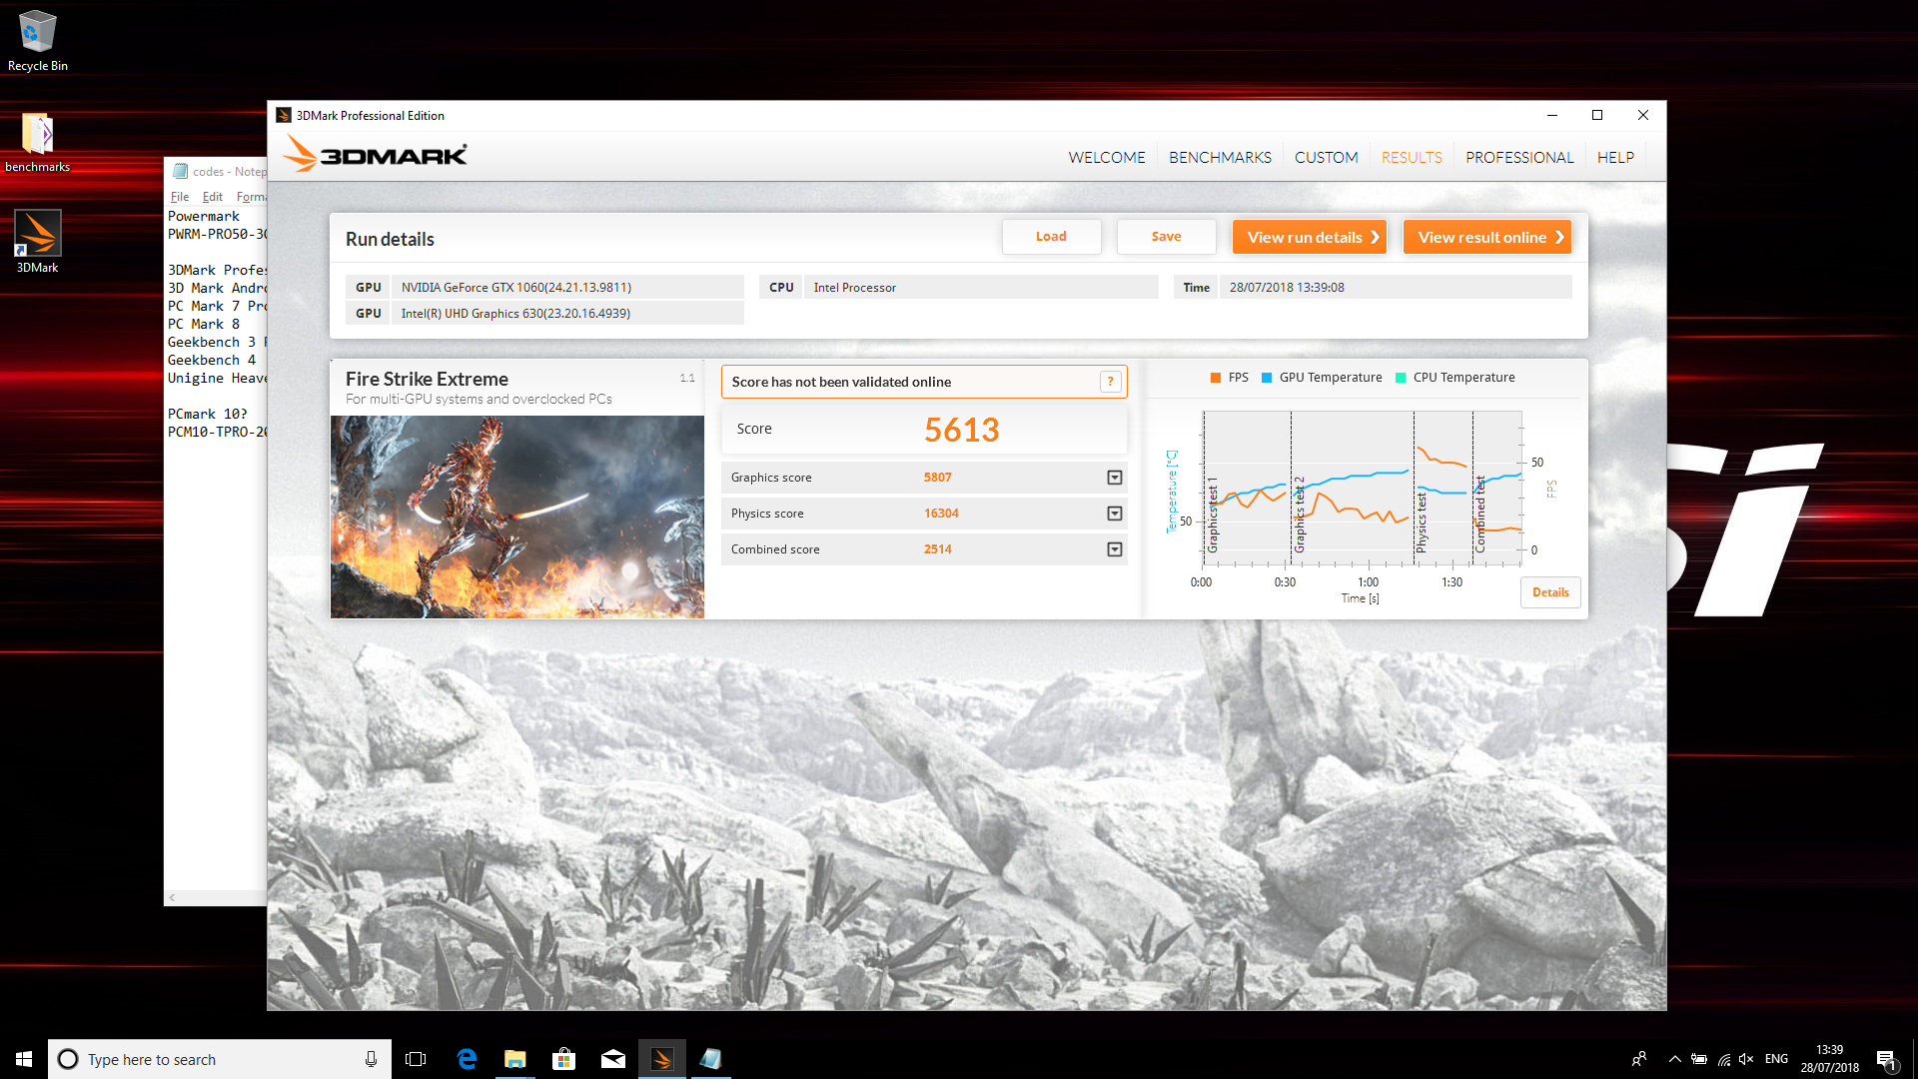Click the help question mark icon
The height and width of the screenshot is (1079, 1918).
click(x=1110, y=382)
